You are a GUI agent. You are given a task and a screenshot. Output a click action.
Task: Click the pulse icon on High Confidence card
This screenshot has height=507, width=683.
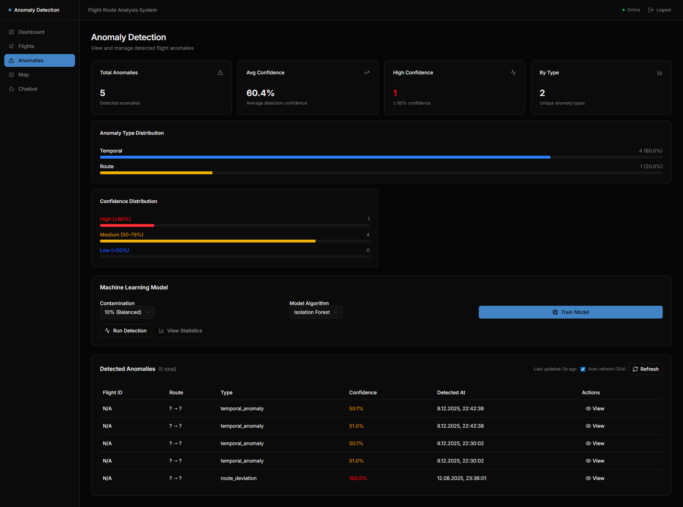click(x=513, y=73)
